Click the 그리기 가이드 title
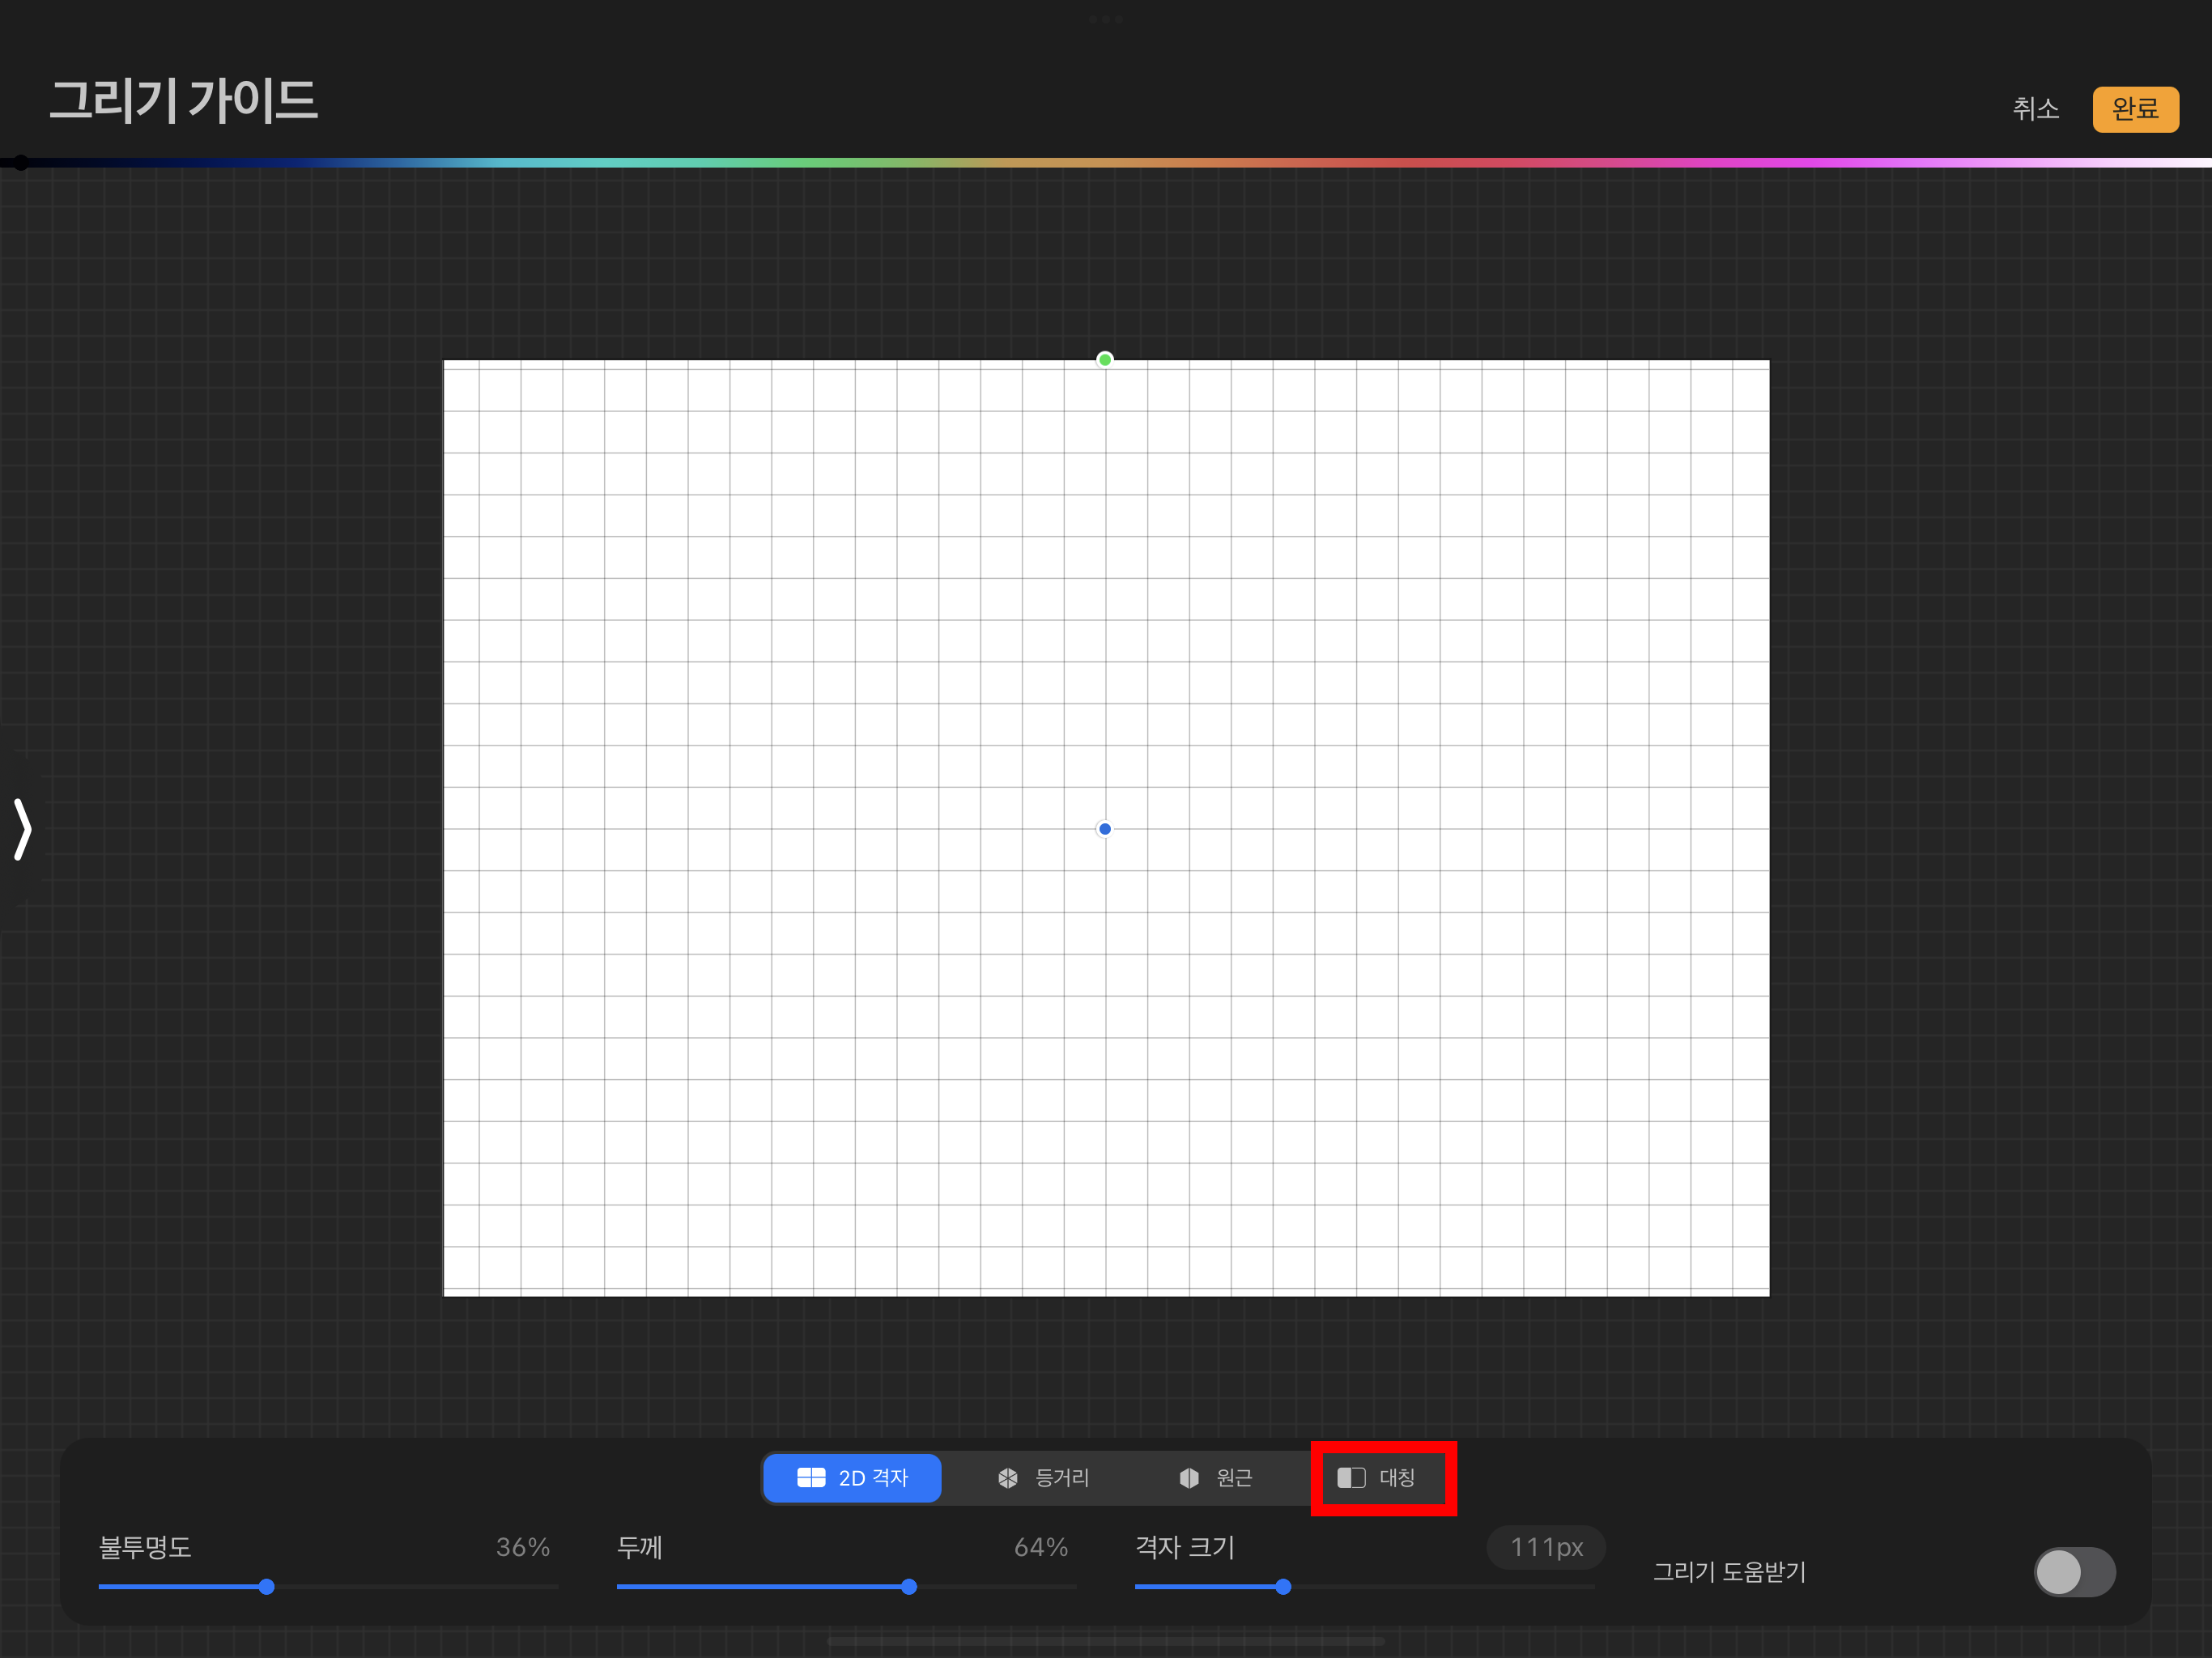The image size is (2212, 1658). coord(183,101)
